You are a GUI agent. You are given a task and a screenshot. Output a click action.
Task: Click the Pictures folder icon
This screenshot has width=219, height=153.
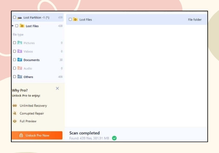[20, 43]
